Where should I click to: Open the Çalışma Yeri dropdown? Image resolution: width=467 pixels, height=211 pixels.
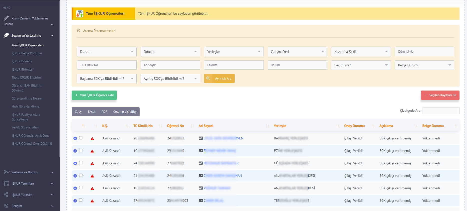coord(297,52)
